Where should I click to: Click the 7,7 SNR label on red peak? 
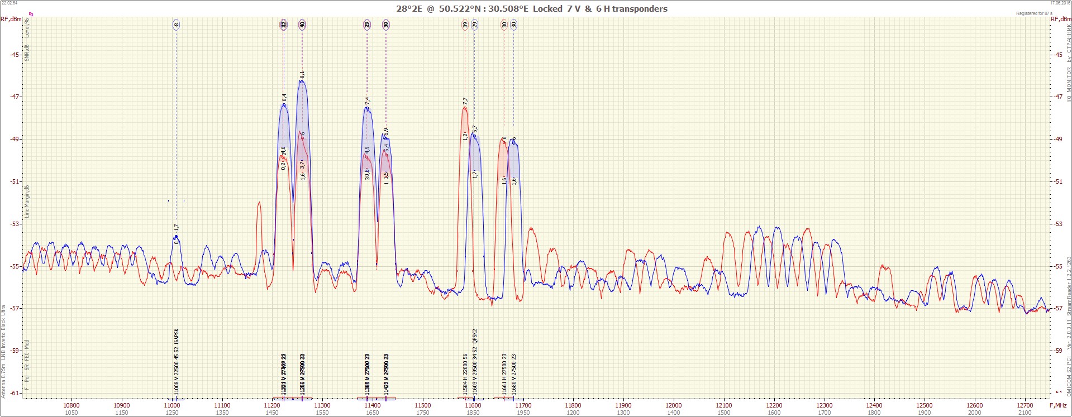[x=465, y=101]
